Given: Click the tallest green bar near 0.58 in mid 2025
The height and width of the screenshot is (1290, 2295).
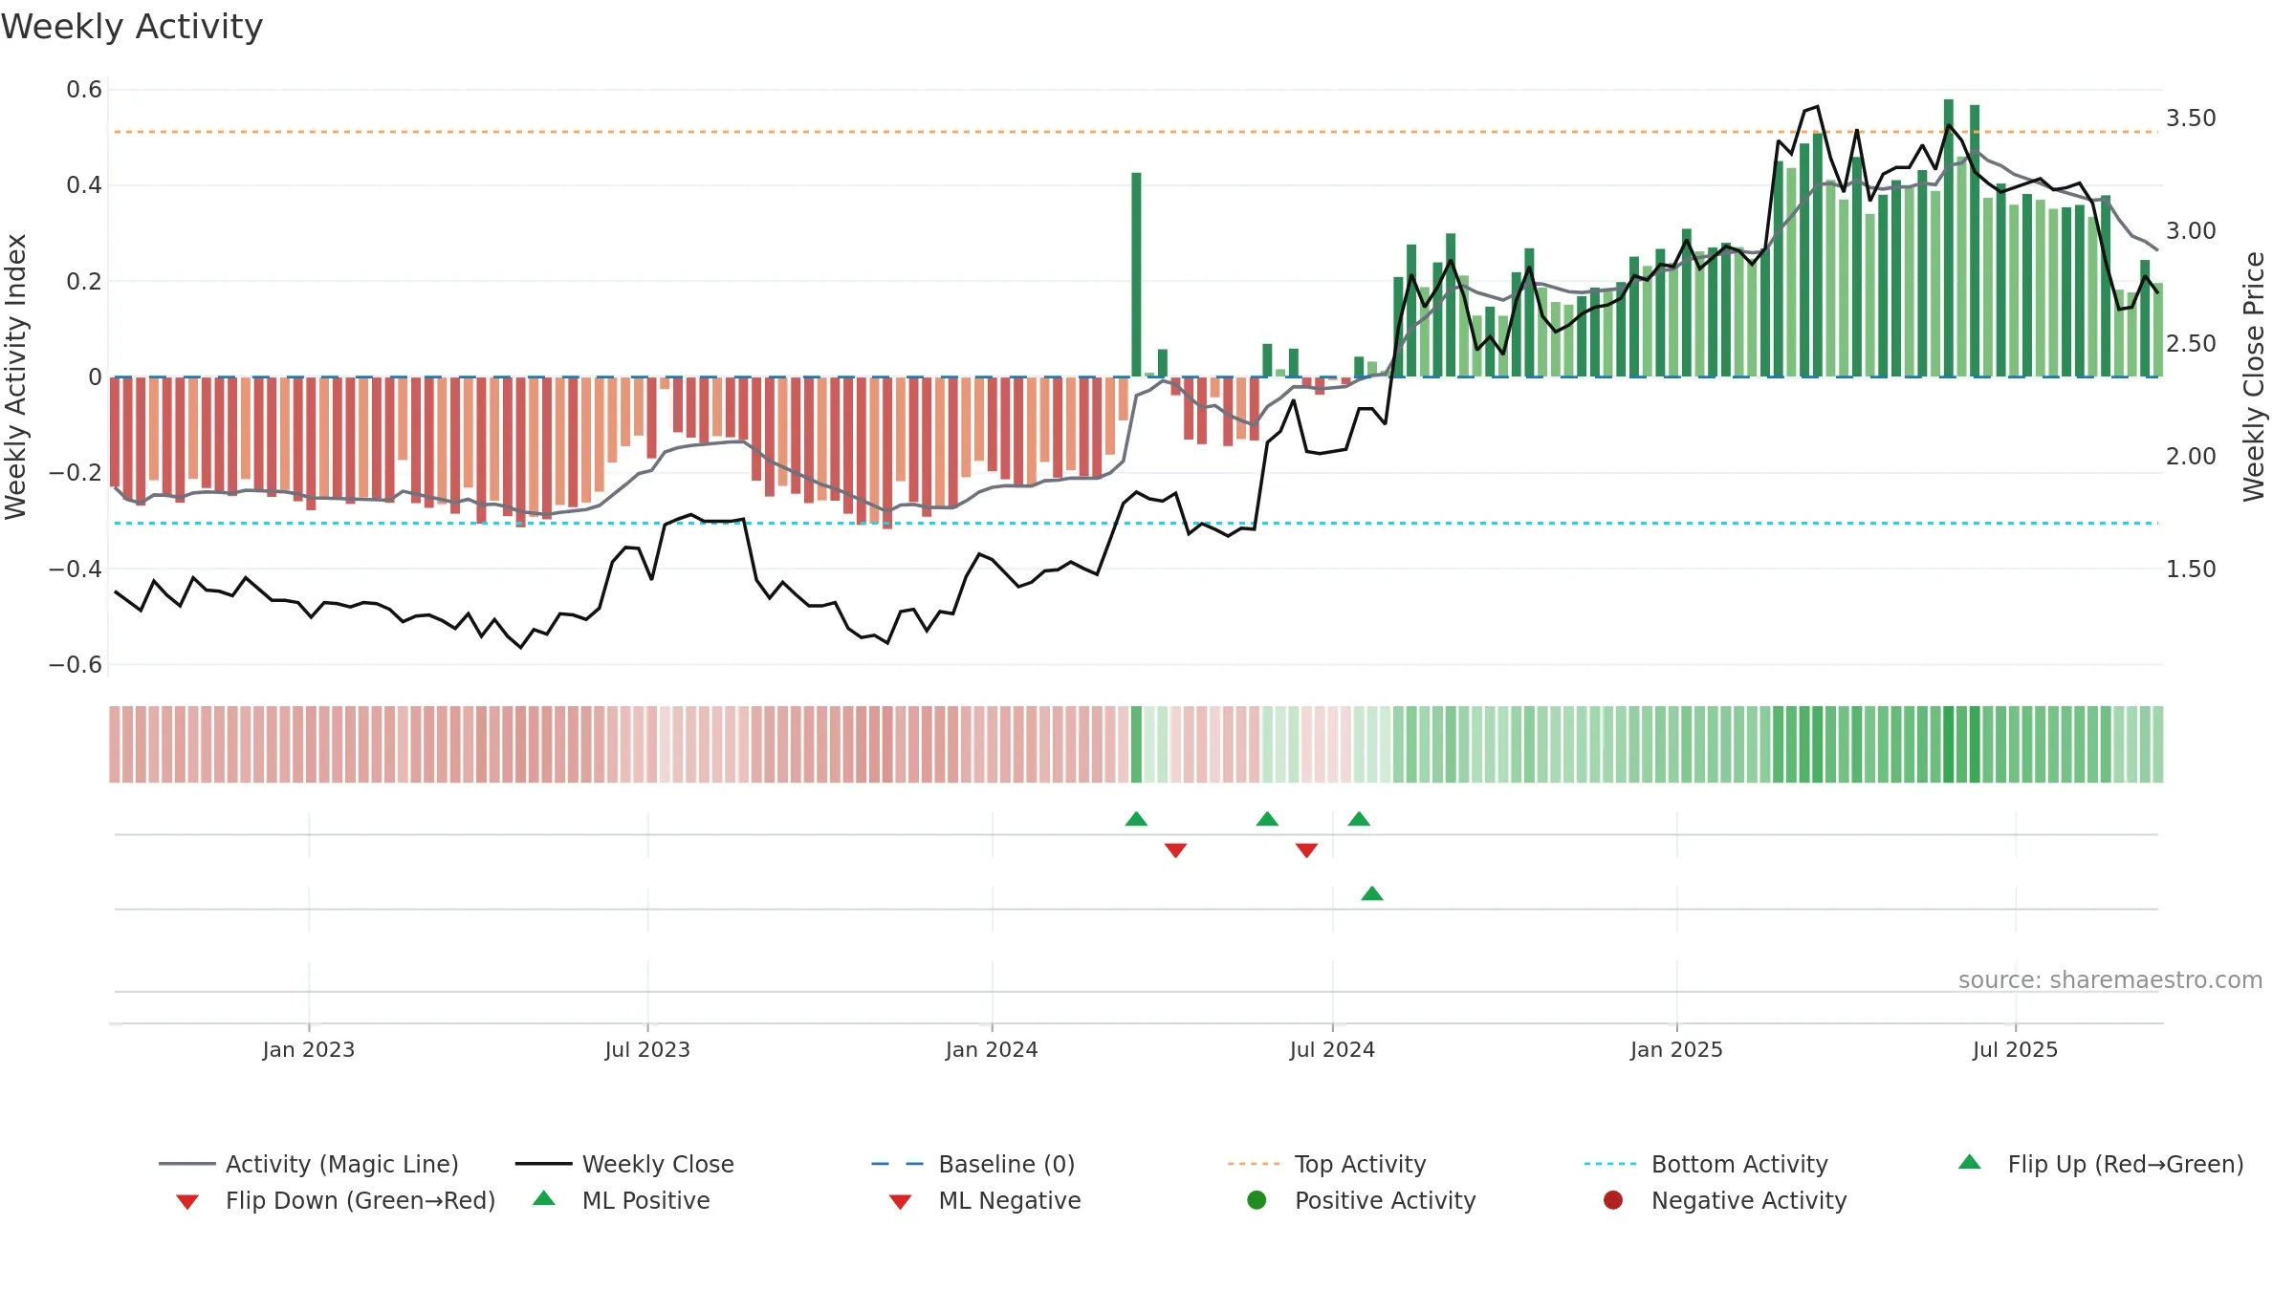Looking at the screenshot, I should [x=1949, y=238].
